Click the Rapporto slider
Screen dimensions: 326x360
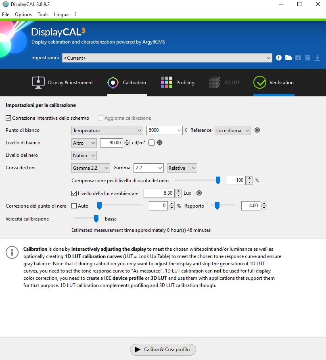(224, 206)
